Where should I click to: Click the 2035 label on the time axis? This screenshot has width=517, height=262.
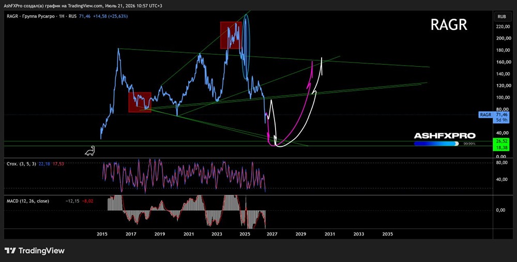click(x=387, y=234)
